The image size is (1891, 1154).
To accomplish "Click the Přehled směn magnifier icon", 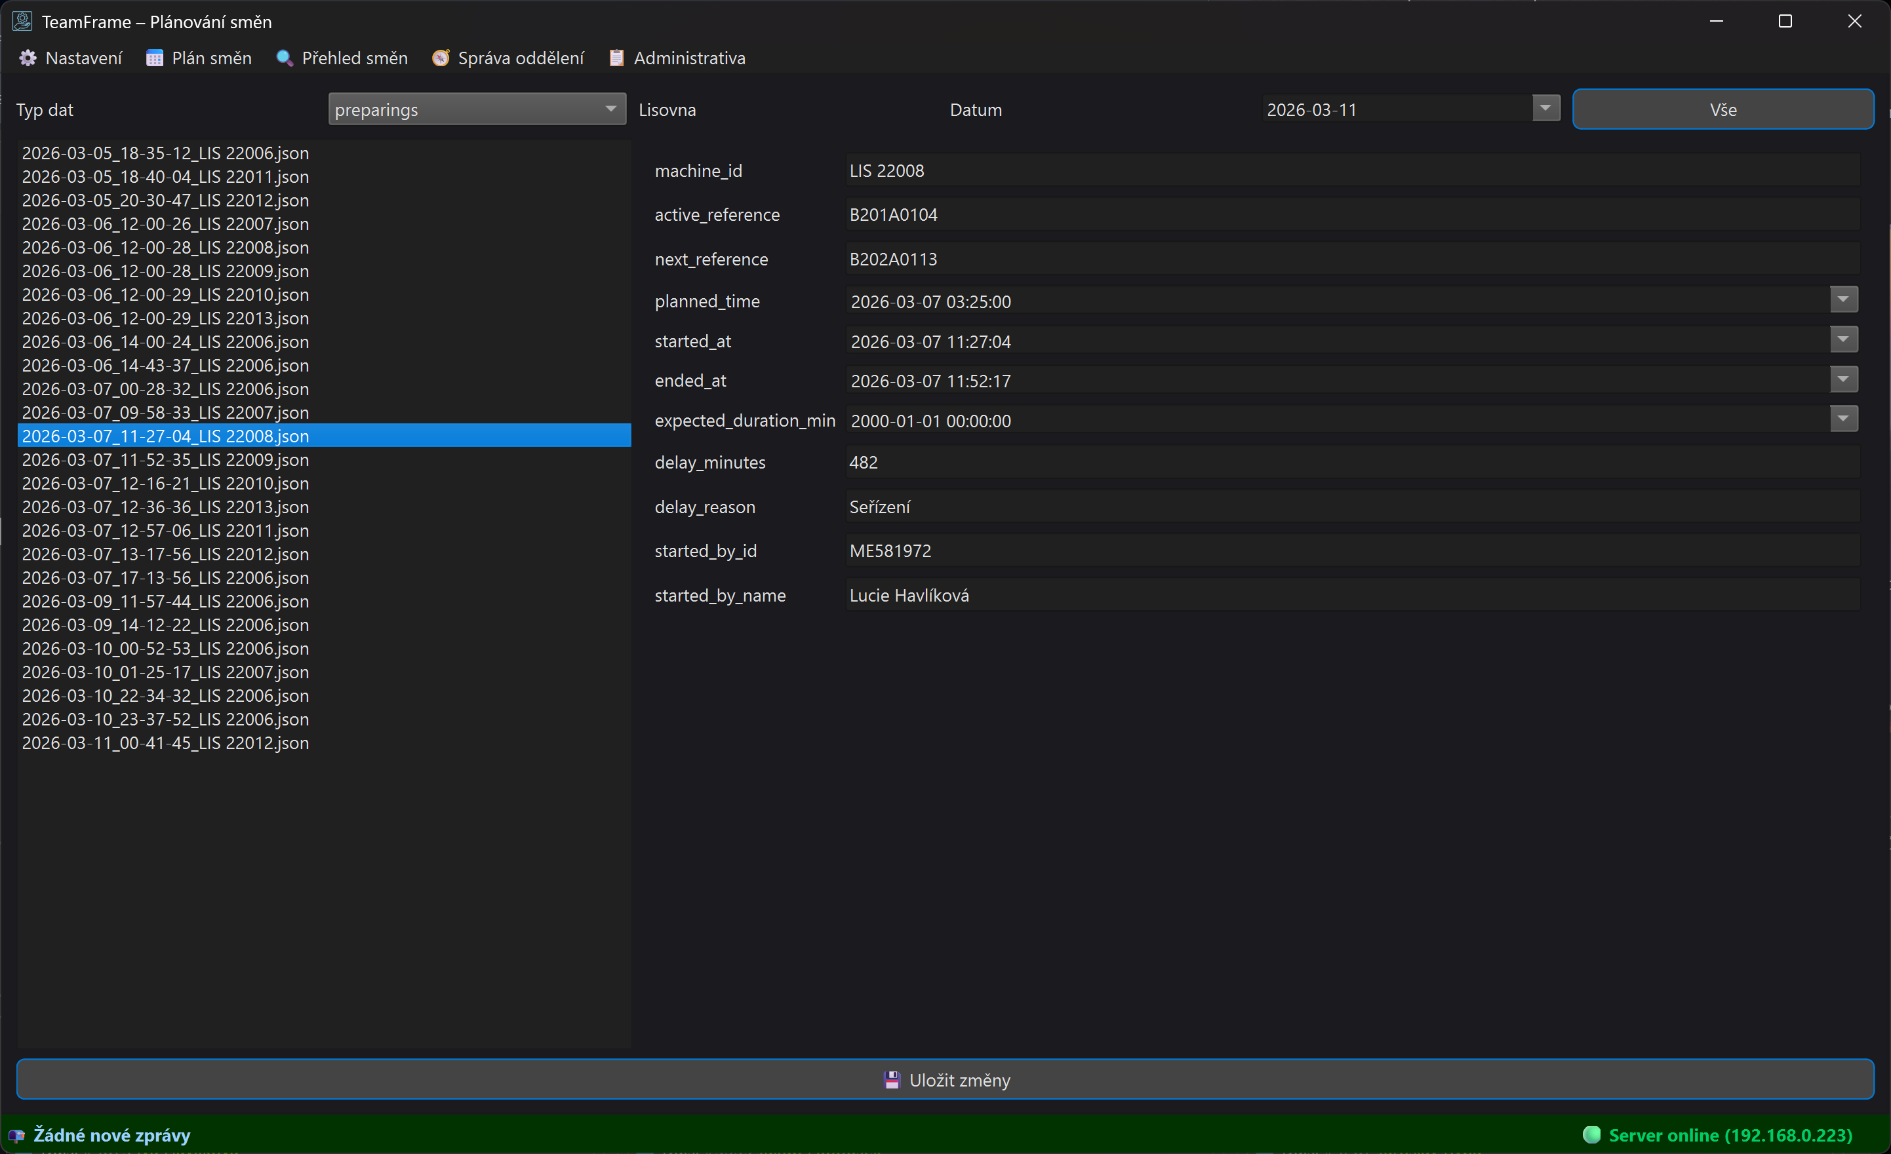I will coord(284,58).
